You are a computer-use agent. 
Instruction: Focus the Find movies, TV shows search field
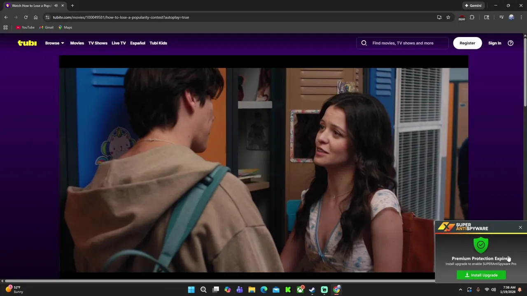(x=403, y=43)
